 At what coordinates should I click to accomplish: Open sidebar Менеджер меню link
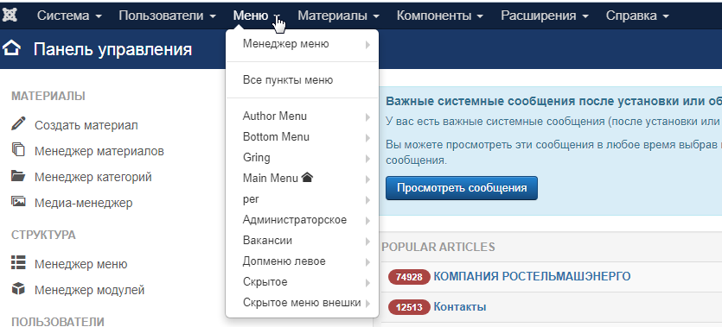[x=80, y=264]
